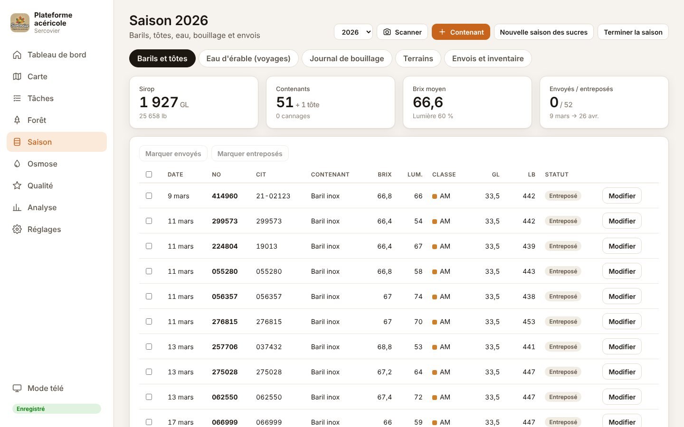Screen dimensions: 684x427
Task: Switch to Eau d'érable (voyages) tab
Action: tap(248, 58)
